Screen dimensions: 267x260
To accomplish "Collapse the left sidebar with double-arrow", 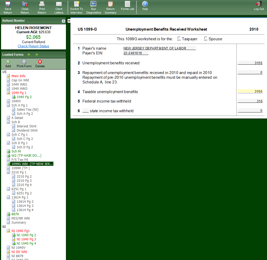I will click(x=69, y=21).
